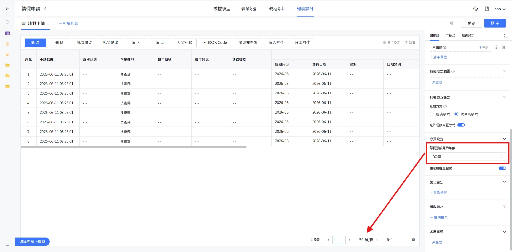The image size is (512, 252).
Task: Open the more-options dots beside 請假申請 tab
Action: [x=48, y=23]
